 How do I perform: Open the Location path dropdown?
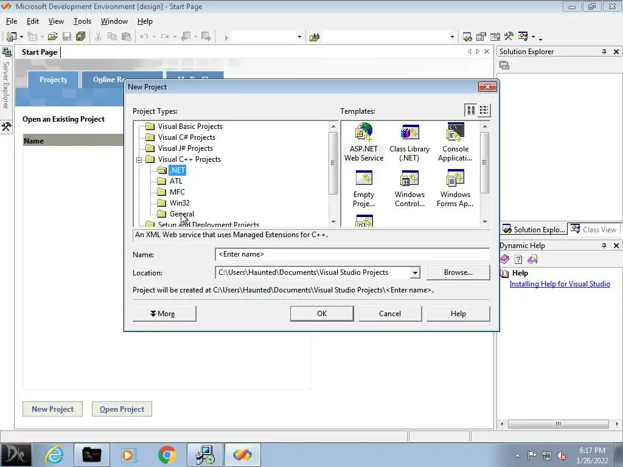(x=415, y=273)
